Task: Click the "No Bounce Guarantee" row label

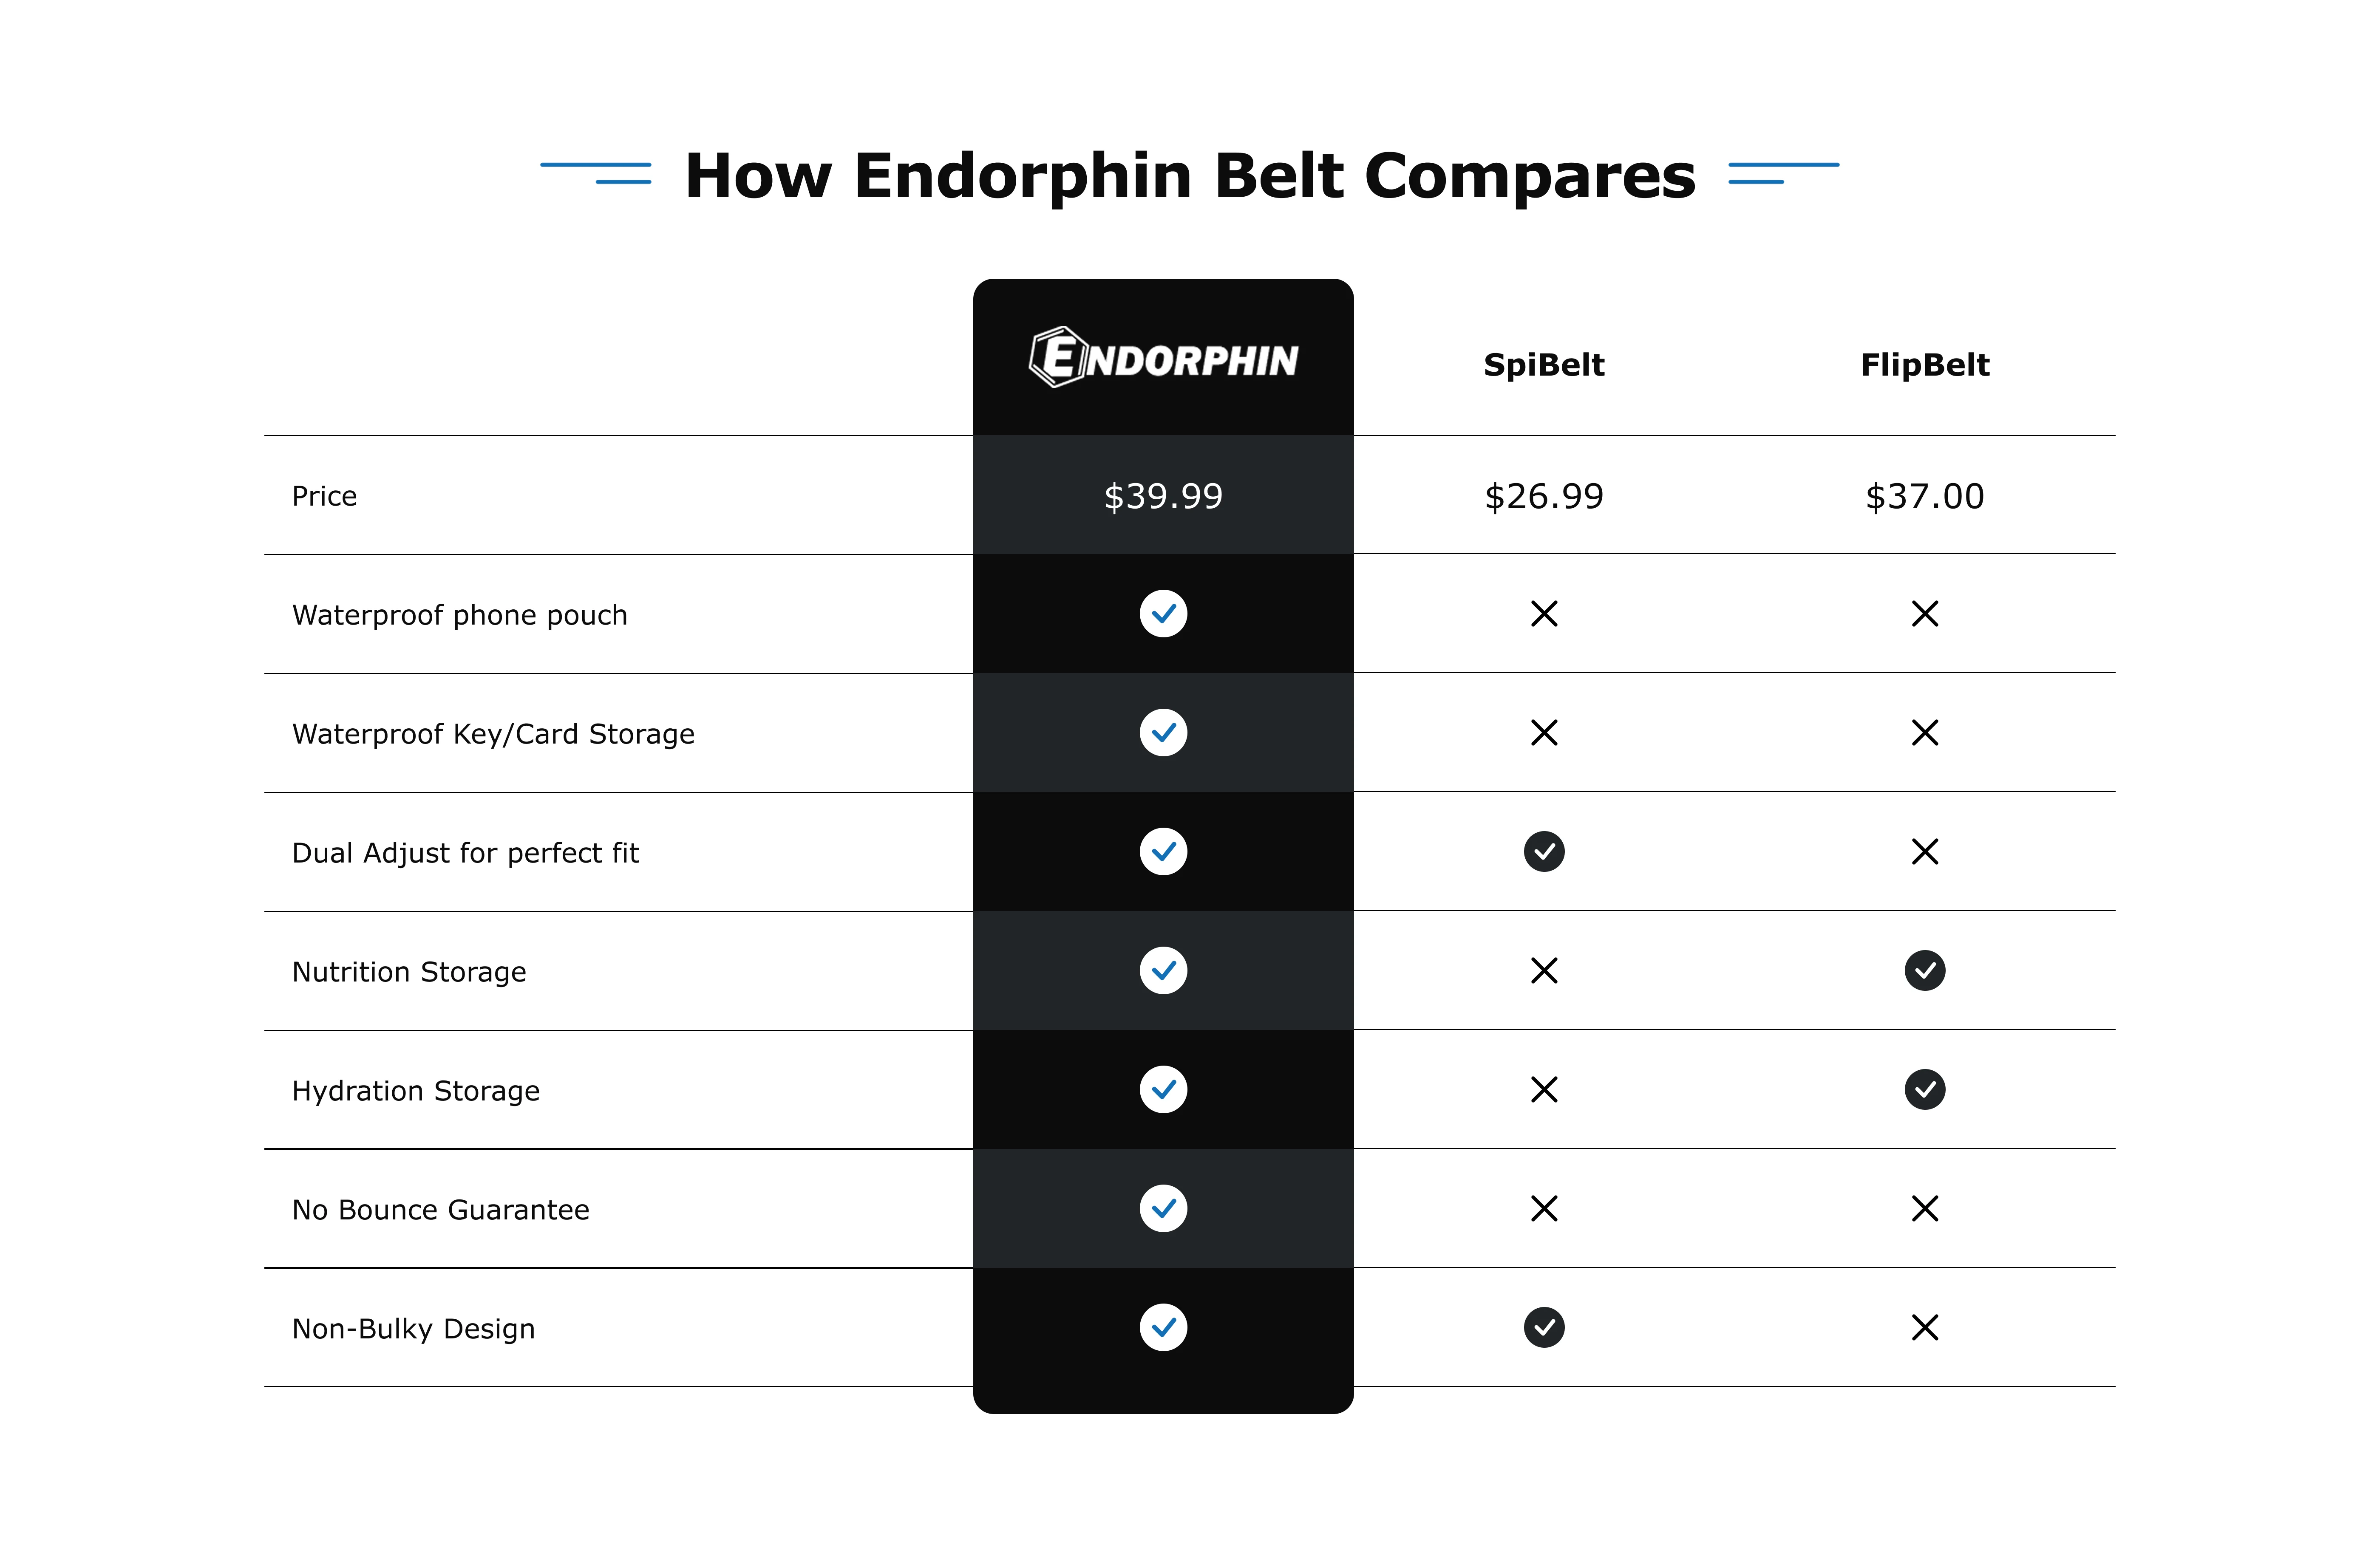Action: [x=440, y=1210]
